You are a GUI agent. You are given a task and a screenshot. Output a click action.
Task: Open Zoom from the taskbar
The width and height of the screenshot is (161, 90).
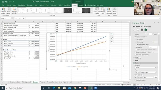96,88
